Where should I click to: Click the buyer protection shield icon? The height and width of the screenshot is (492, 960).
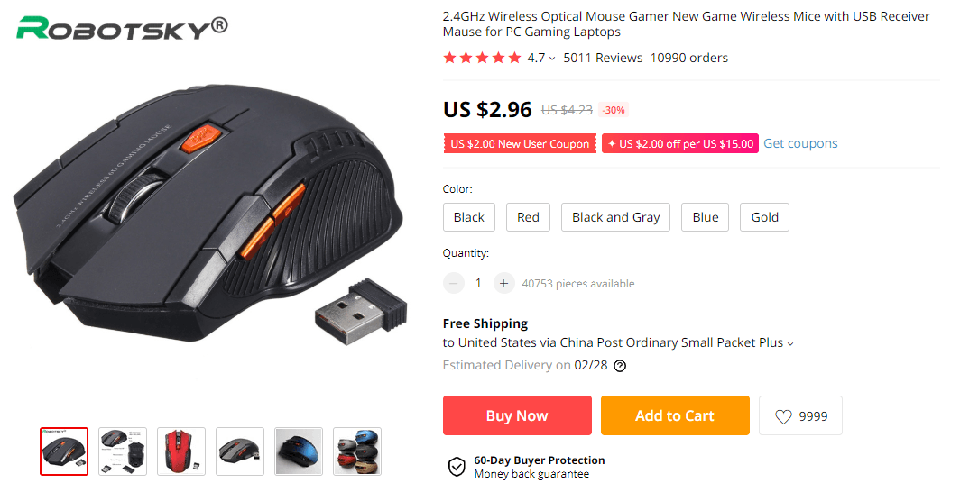pos(457,467)
